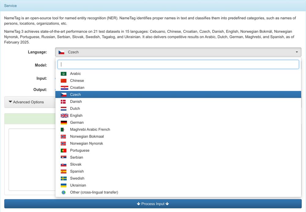Choose Danish from the list
306x212 pixels.
(x=178, y=101)
